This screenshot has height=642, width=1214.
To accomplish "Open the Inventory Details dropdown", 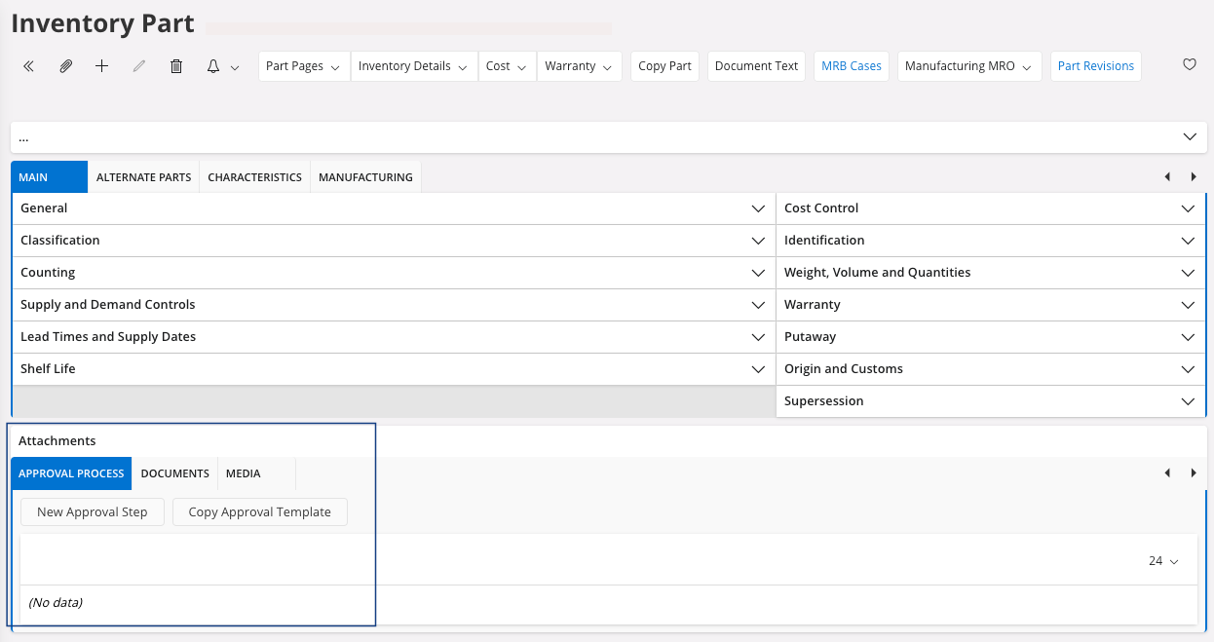I will tap(413, 66).
